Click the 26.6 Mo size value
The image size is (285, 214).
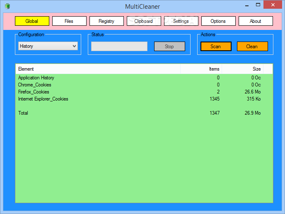tap(252, 92)
